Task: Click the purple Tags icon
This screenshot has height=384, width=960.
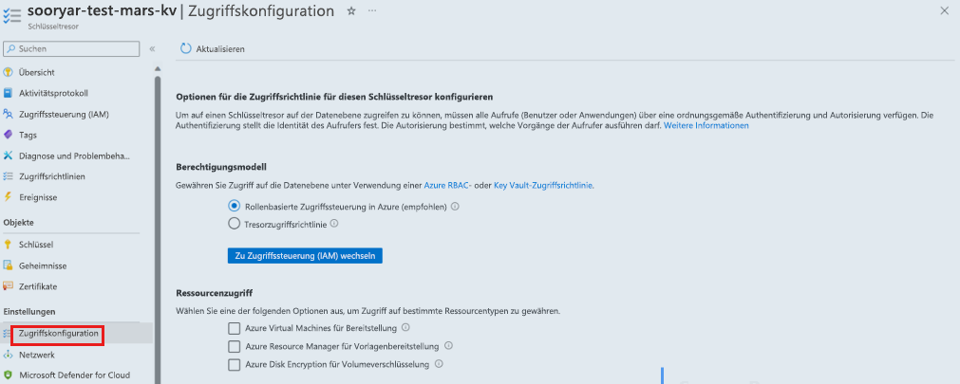Action: coord(8,135)
